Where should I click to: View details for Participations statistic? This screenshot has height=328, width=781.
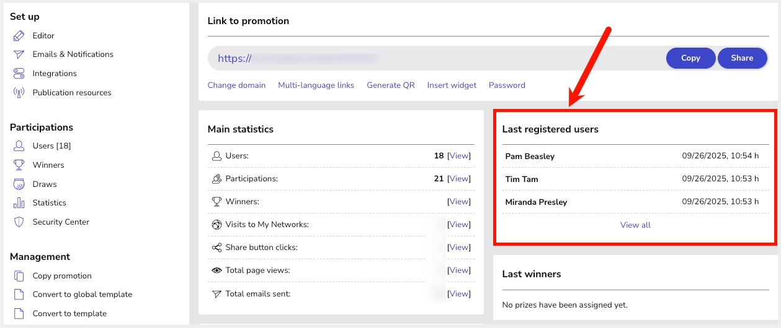(459, 179)
